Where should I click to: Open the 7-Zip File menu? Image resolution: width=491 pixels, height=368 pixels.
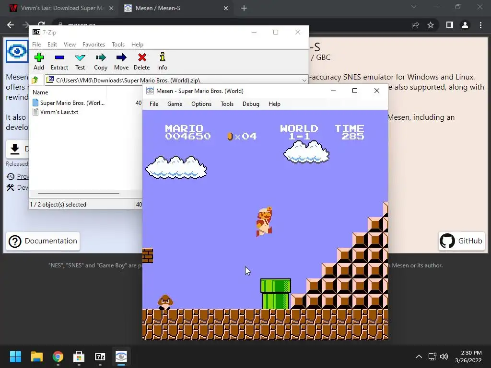point(36,45)
